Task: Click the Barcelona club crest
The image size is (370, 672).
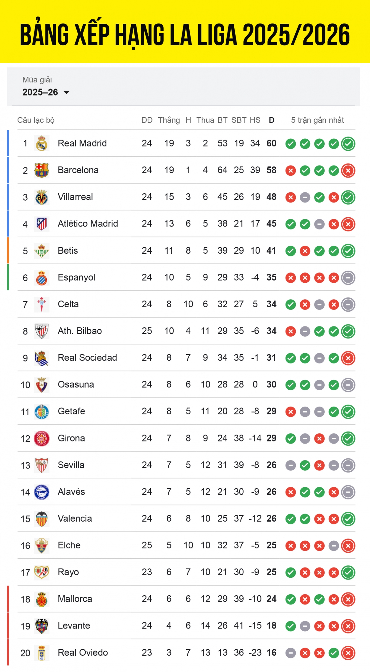Action: click(x=42, y=170)
